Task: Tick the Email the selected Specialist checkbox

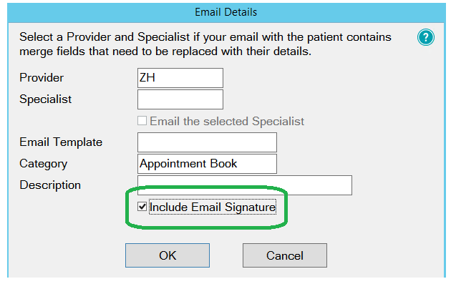Action: [x=142, y=121]
